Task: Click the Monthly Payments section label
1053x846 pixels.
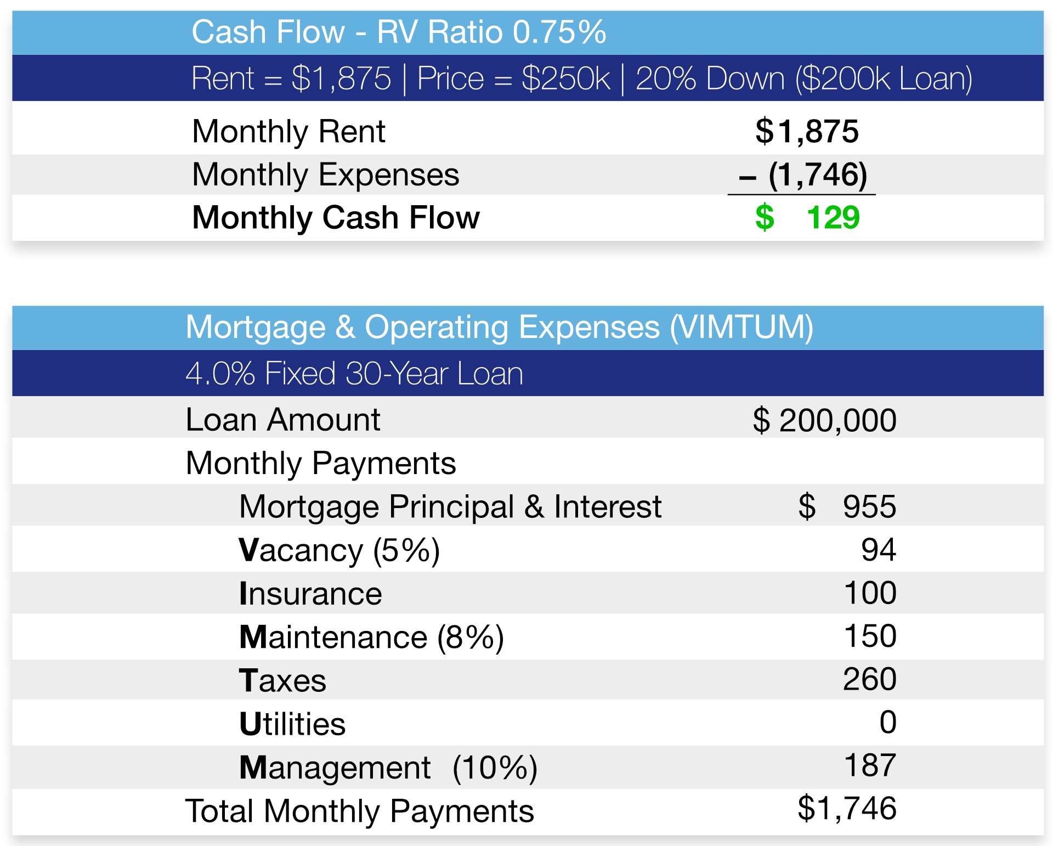Action: pos(321,464)
